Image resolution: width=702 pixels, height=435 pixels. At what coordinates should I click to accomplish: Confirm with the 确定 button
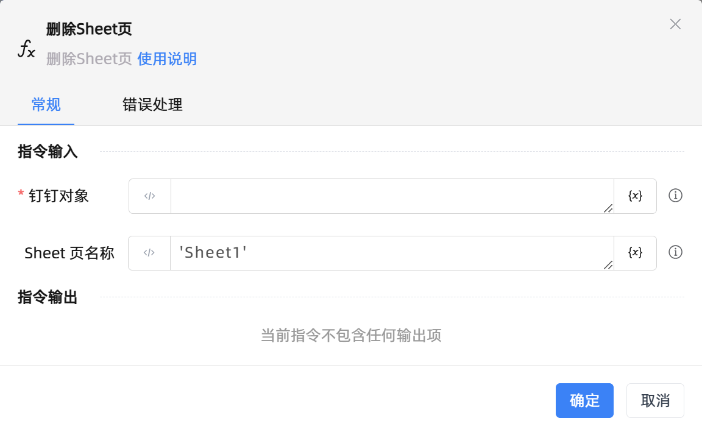coord(584,400)
